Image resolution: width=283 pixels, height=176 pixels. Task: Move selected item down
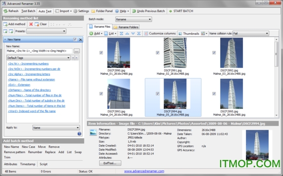coord(133,34)
